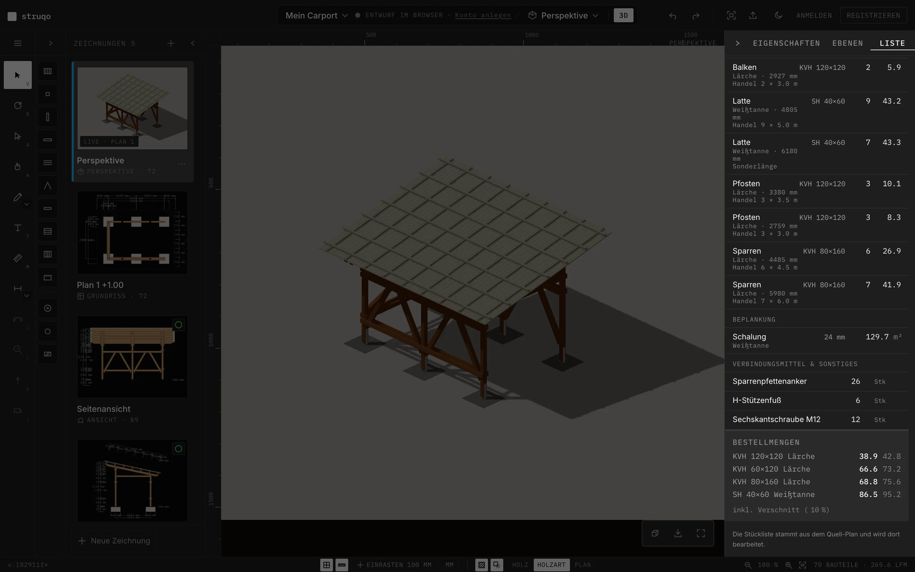This screenshot has height=572, width=915.
Task: Switch display mode to HOLZART
Action: pyautogui.click(x=551, y=565)
